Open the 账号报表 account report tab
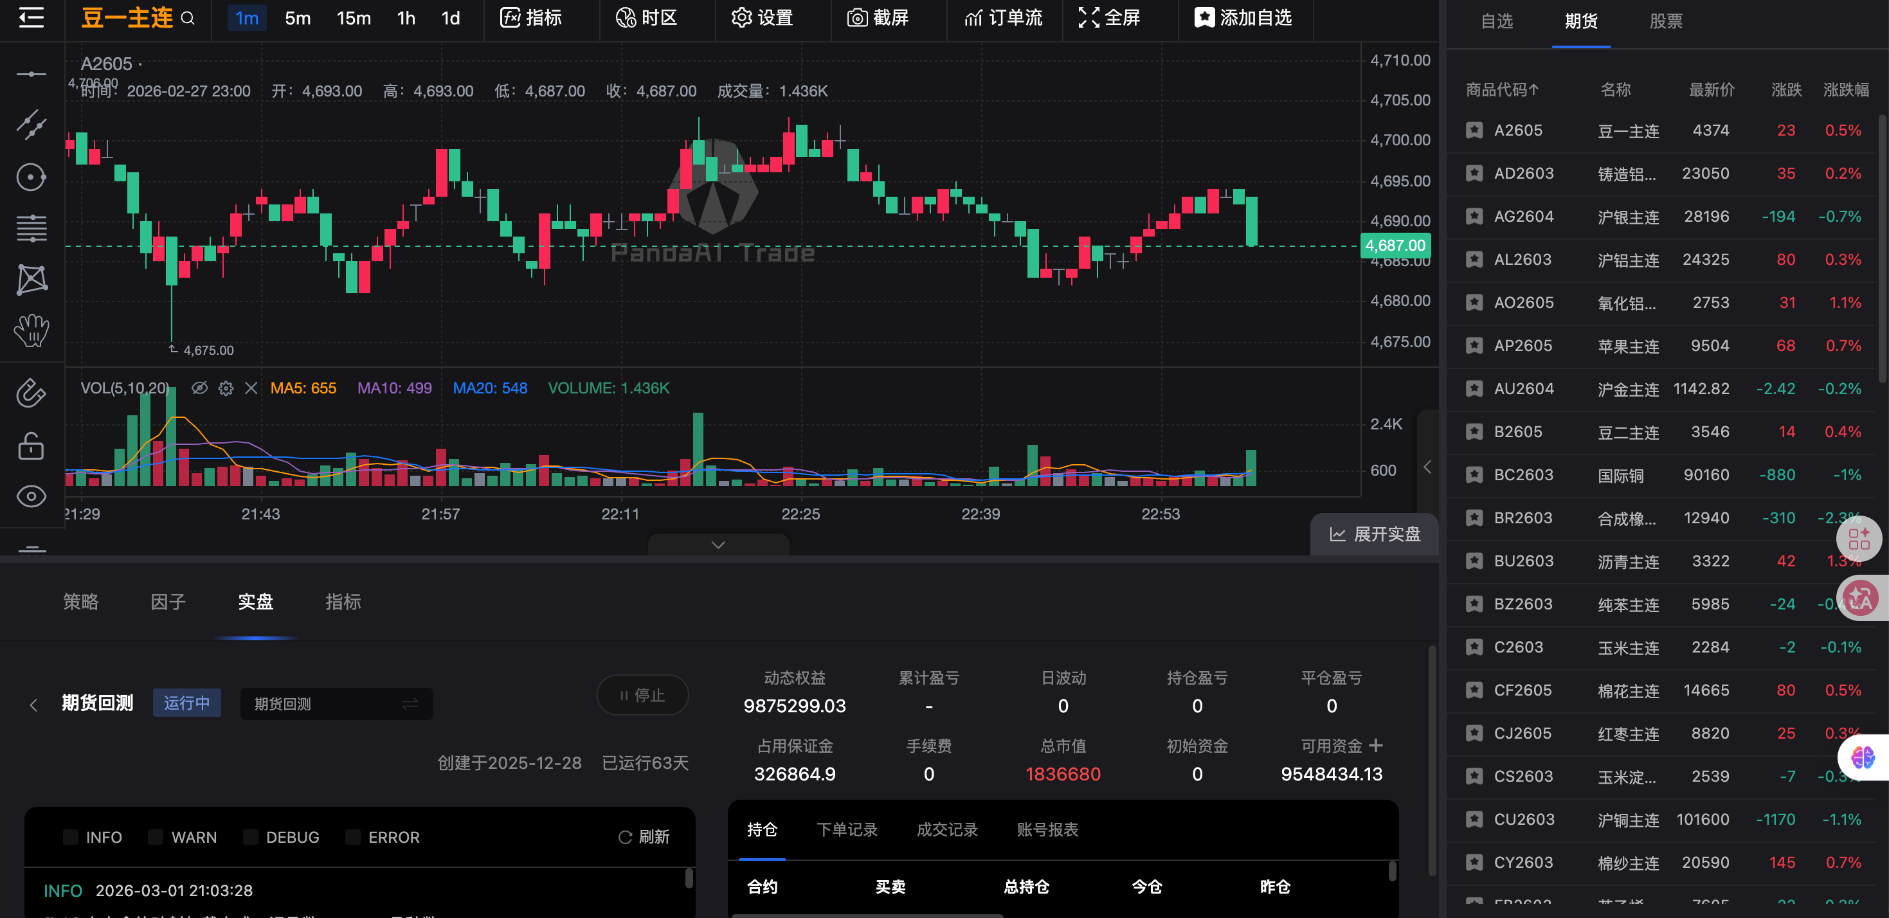The width and height of the screenshot is (1889, 918). coord(1047,829)
